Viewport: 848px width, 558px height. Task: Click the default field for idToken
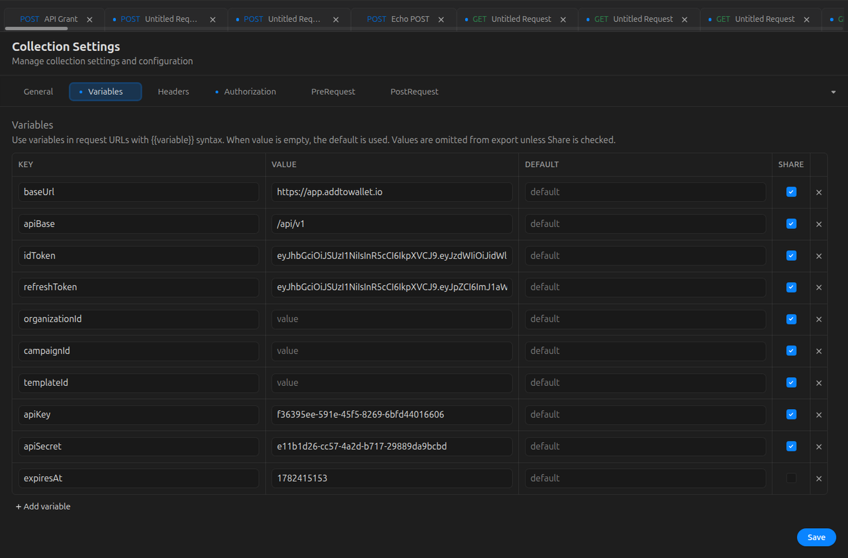645,256
